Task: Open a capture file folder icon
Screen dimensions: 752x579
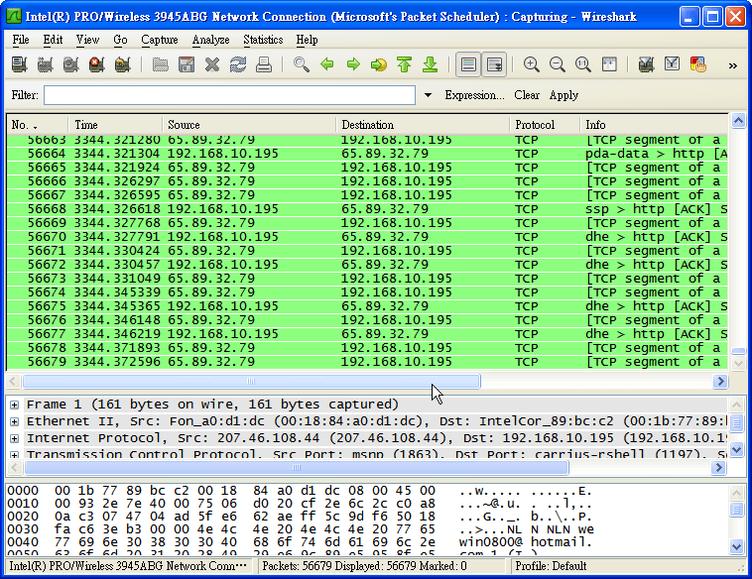Action: coord(160,64)
